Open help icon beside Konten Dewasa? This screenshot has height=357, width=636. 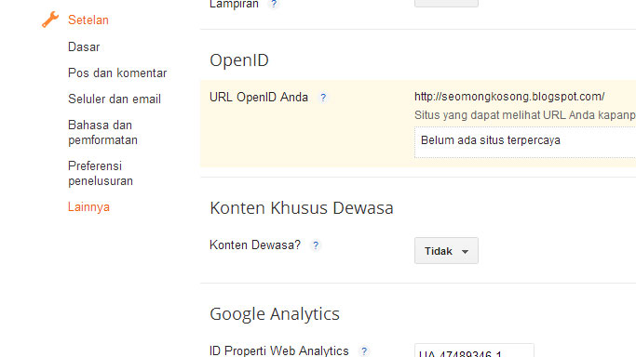tap(316, 245)
